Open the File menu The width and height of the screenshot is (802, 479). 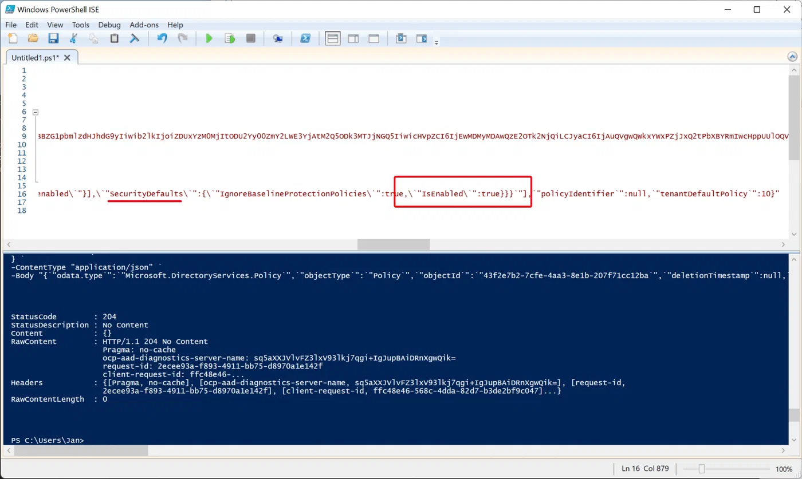pyautogui.click(x=11, y=25)
